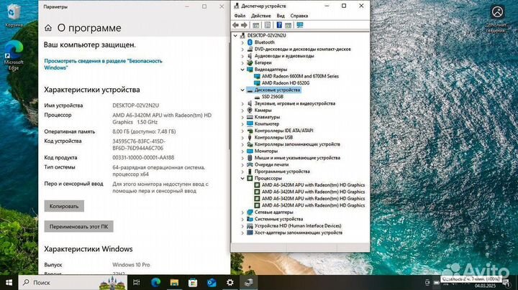Image resolution: width=518 pixels, height=290 pixels.
Task: Click Переименовать этот ПК button
Action: (78, 226)
